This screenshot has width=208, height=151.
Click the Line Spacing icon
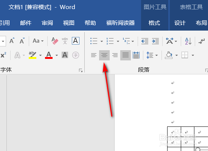[x=150, y=55]
